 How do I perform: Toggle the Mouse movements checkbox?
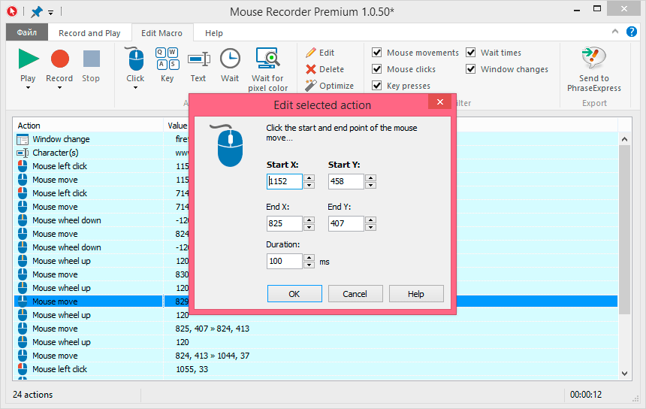376,53
